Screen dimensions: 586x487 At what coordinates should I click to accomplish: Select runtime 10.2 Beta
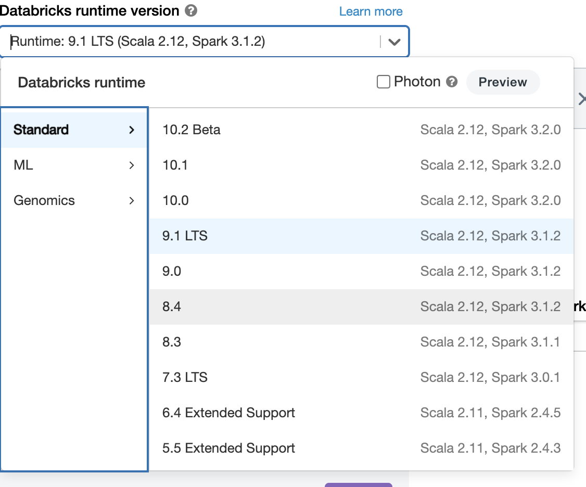361,130
